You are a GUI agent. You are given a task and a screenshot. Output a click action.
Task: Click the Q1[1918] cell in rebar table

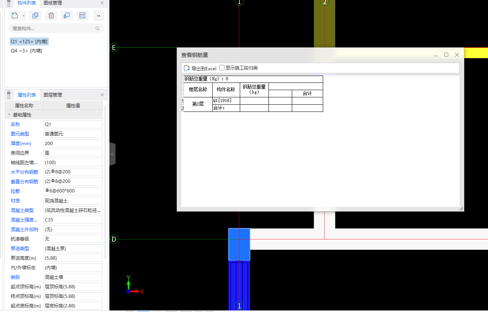(226, 101)
